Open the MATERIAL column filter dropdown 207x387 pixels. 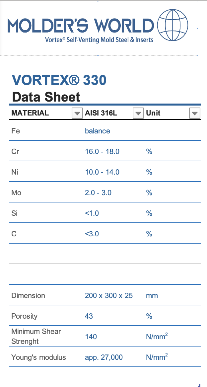click(x=77, y=114)
